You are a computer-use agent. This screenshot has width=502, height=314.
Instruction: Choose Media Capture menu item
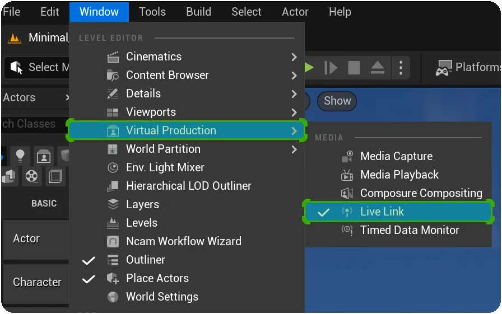pos(399,156)
